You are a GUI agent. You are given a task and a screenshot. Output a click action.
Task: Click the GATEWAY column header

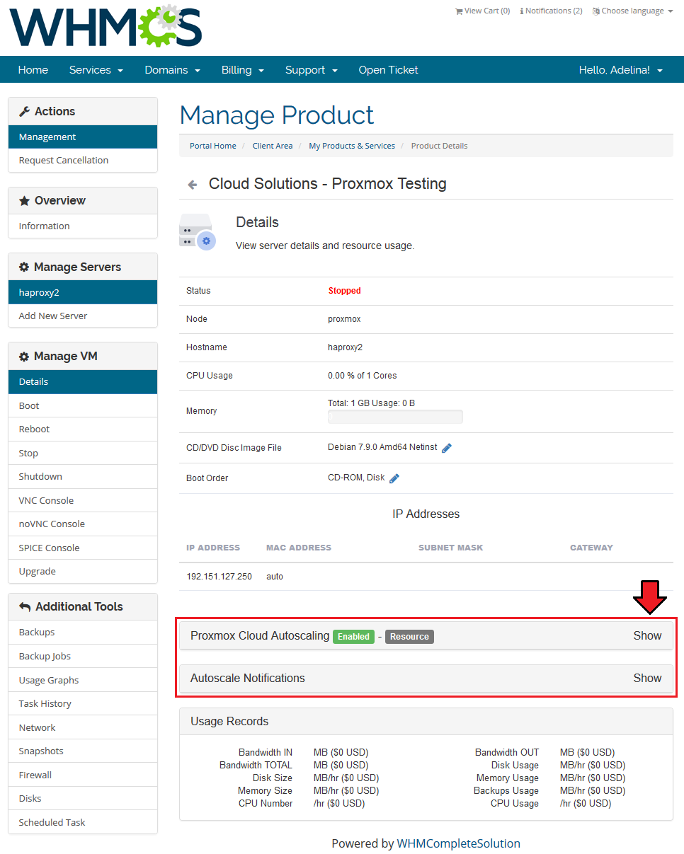coord(591,548)
